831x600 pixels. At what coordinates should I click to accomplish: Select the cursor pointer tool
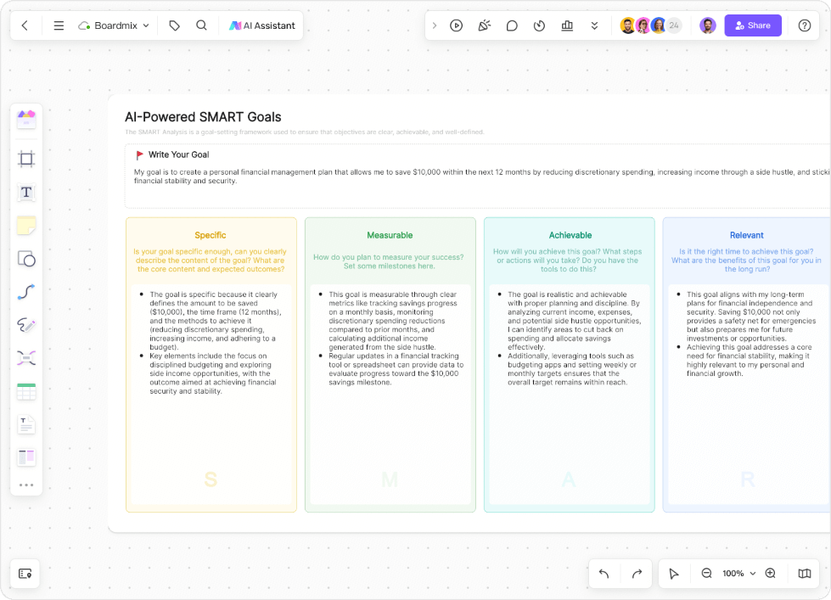coord(674,574)
